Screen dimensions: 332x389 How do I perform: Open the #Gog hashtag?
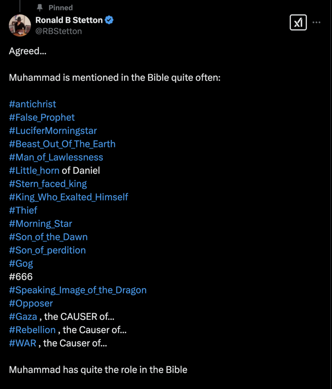(x=21, y=264)
